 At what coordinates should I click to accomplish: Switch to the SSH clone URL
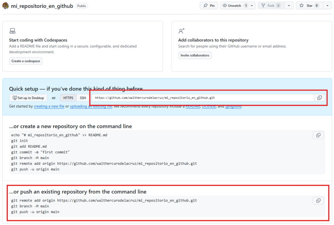[x=83, y=98]
